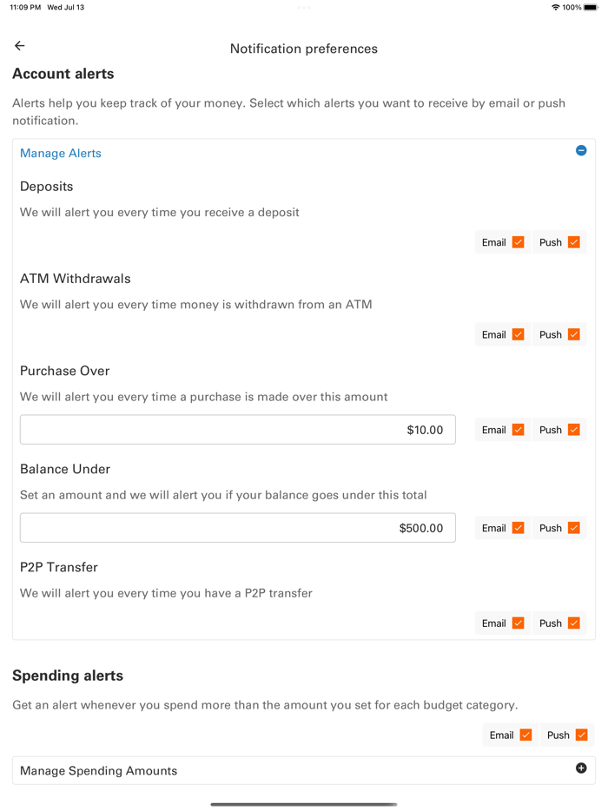Image resolution: width=608 pixels, height=811 pixels.
Task: Click the minus icon next to Manage Alerts
Action: coord(580,150)
